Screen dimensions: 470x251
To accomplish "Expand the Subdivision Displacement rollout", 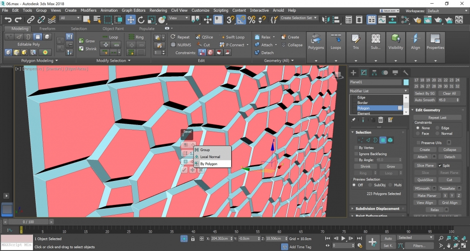I will point(377,209).
